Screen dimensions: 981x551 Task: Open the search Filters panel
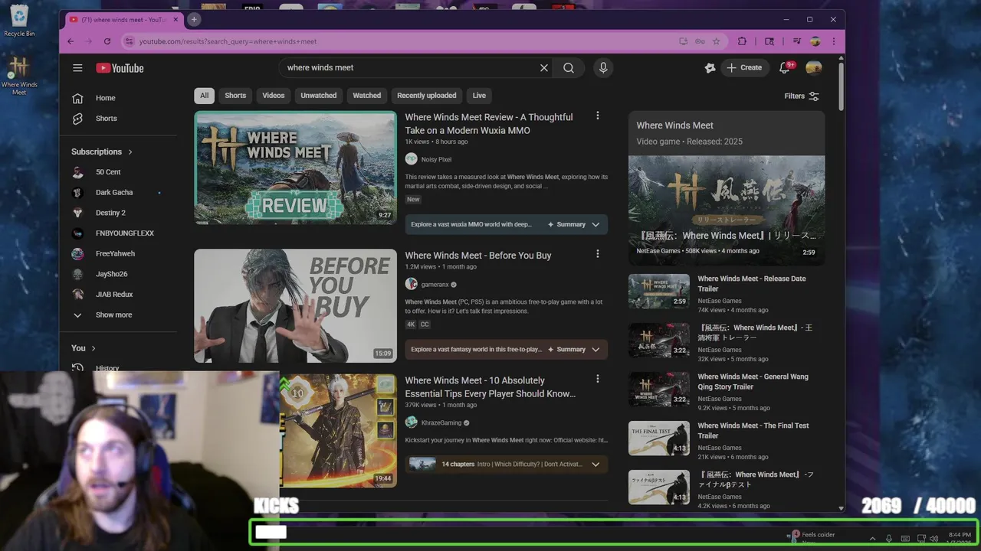(802, 96)
